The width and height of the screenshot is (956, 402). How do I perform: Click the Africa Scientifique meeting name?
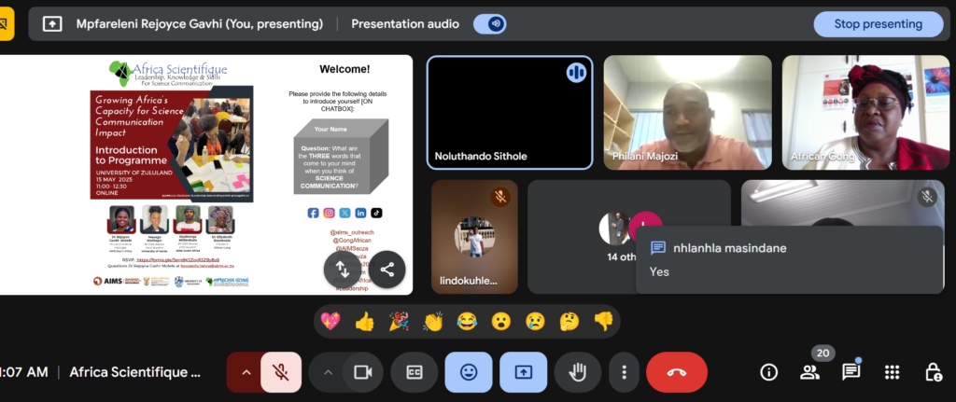tap(134, 372)
